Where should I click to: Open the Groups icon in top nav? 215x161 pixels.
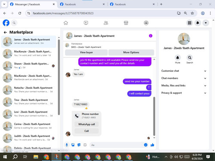click(x=146, y=23)
